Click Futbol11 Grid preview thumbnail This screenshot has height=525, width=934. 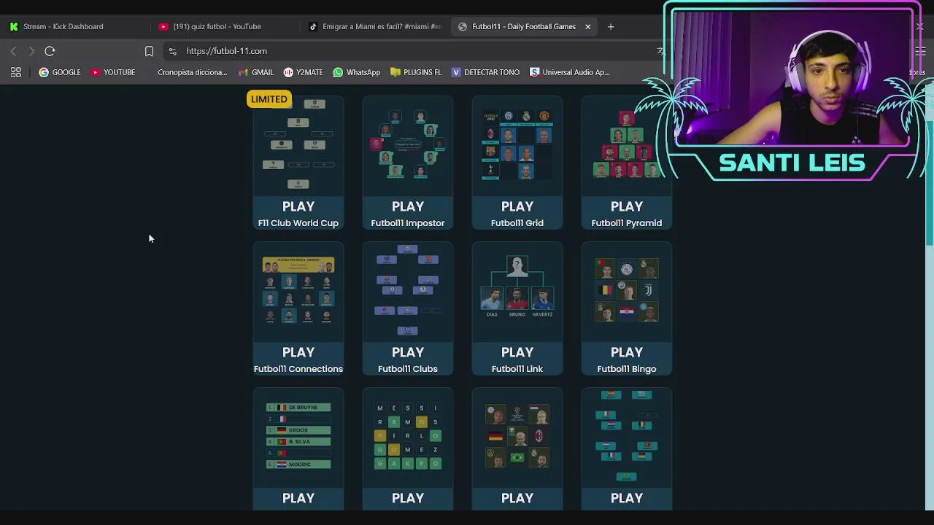(x=517, y=144)
